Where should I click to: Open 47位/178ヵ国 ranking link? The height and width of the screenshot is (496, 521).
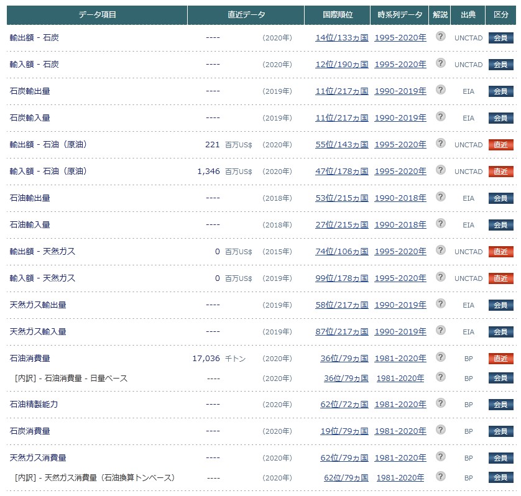(341, 172)
